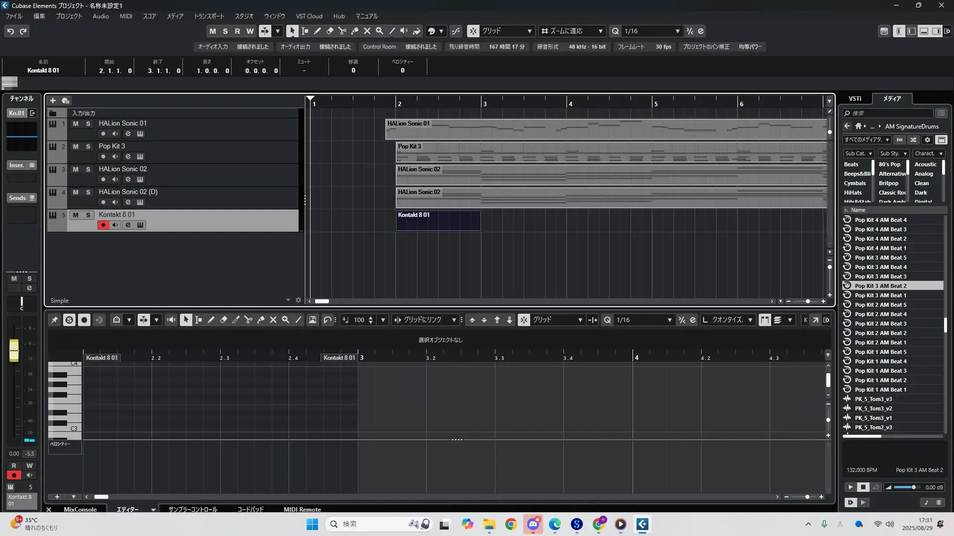This screenshot has width=954, height=536.
Task: Disable record enable on Kontakt 8 01 track
Action: point(103,225)
